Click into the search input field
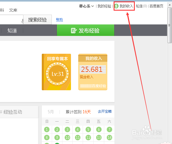 (x=11, y=20)
